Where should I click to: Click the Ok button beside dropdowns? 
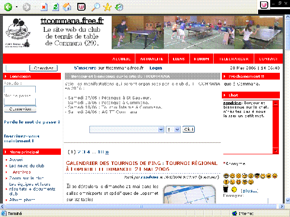pyautogui.click(x=188, y=129)
